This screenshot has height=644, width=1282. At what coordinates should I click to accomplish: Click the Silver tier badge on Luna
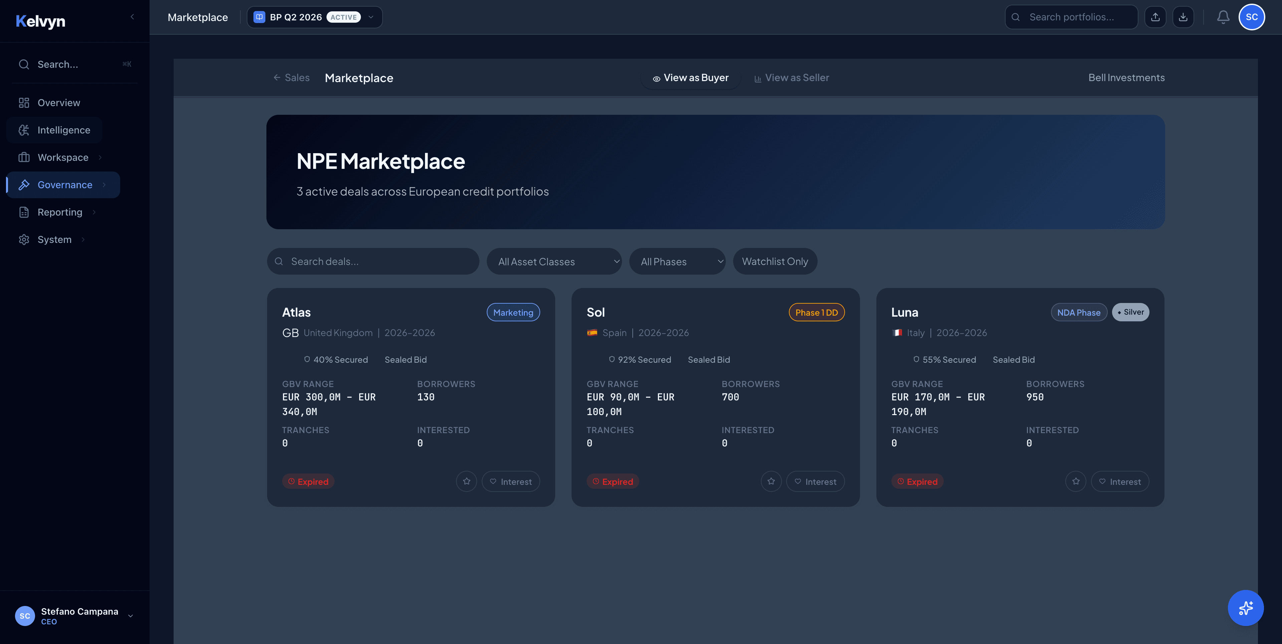coord(1130,312)
